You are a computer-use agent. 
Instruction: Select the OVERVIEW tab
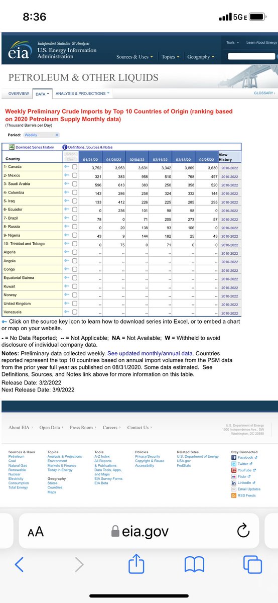tap(19, 93)
